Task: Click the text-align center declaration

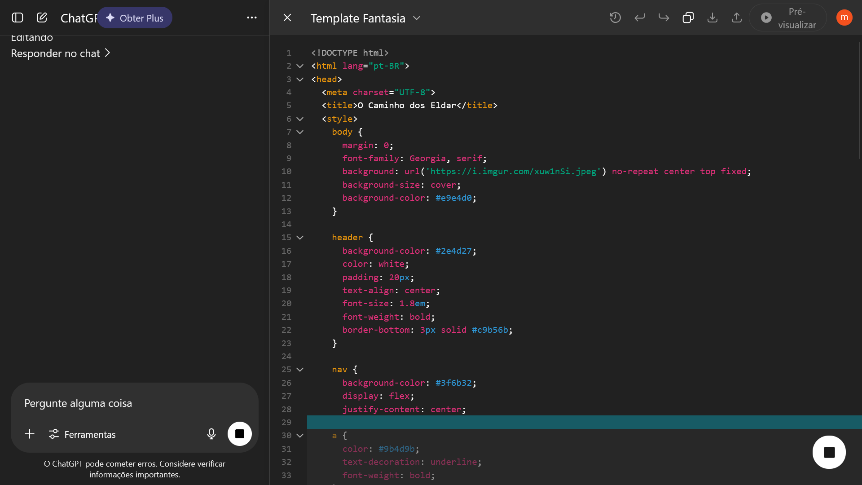Action: (x=391, y=291)
